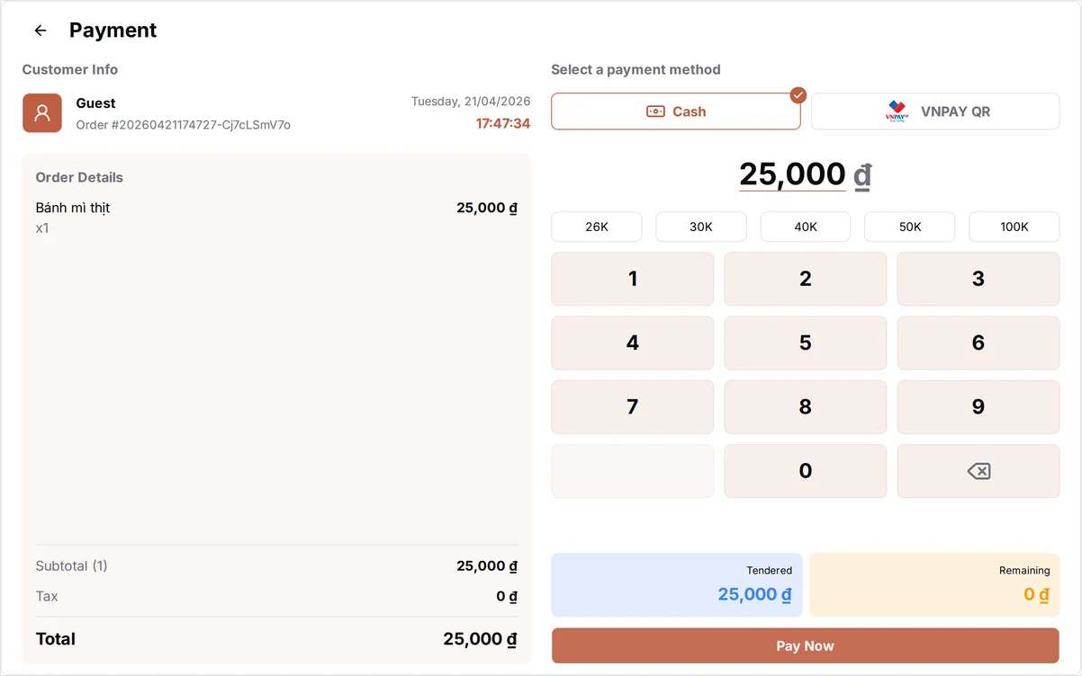Tap keypad digit 4
1082x676 pixels.
pos(633,342)
